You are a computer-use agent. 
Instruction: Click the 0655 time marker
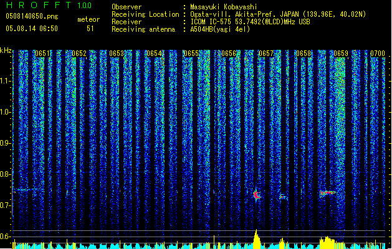191,54
